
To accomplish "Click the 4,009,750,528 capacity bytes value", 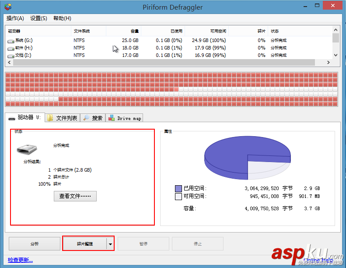I will [x=262, y=208].
